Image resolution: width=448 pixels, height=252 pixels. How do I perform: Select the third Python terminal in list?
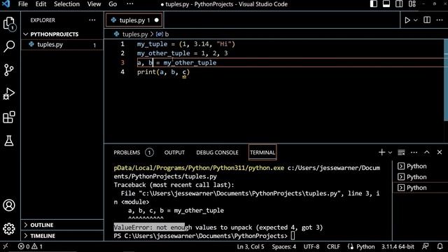[x=416, y=188]
